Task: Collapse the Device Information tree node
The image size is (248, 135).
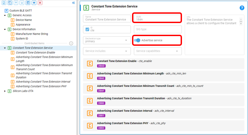Action: point(5,29)
